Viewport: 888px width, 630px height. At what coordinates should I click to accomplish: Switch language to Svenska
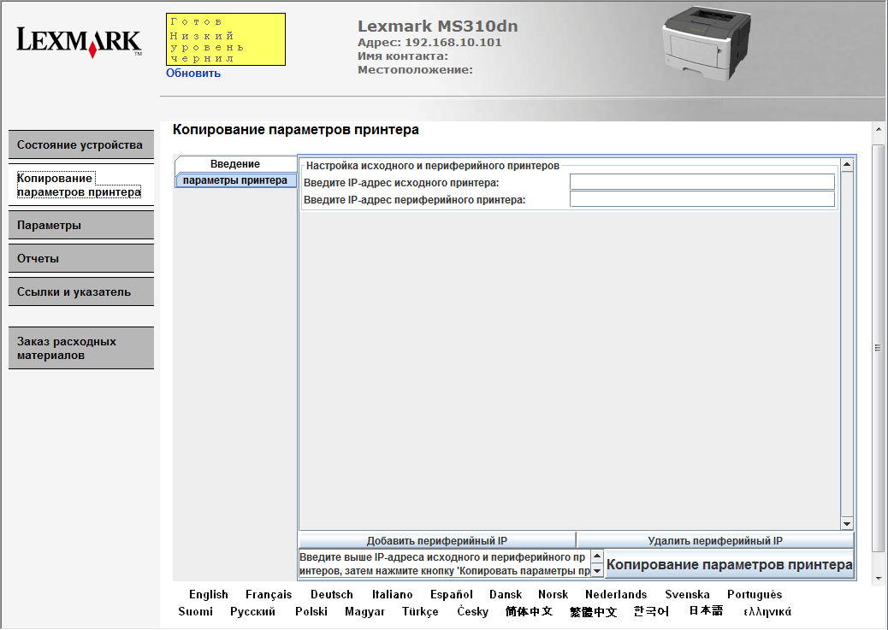click(687, 594)
